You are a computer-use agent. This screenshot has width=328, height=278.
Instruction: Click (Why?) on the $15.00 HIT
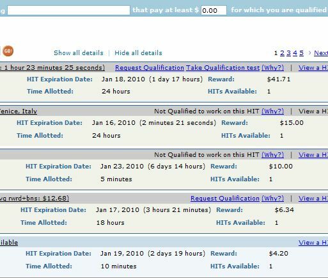[x=273, y=111]
